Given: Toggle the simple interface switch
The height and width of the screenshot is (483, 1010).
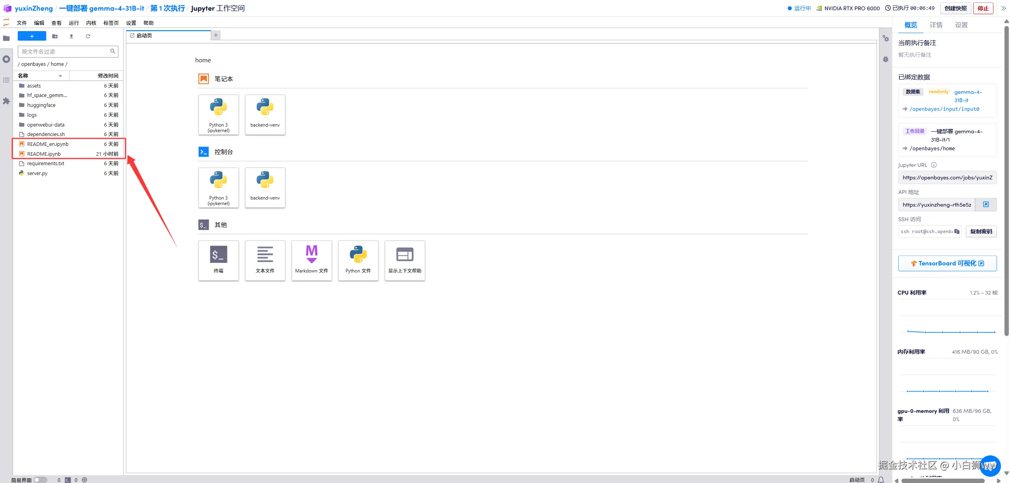Looking at the screenshot, I should [40, 480].
